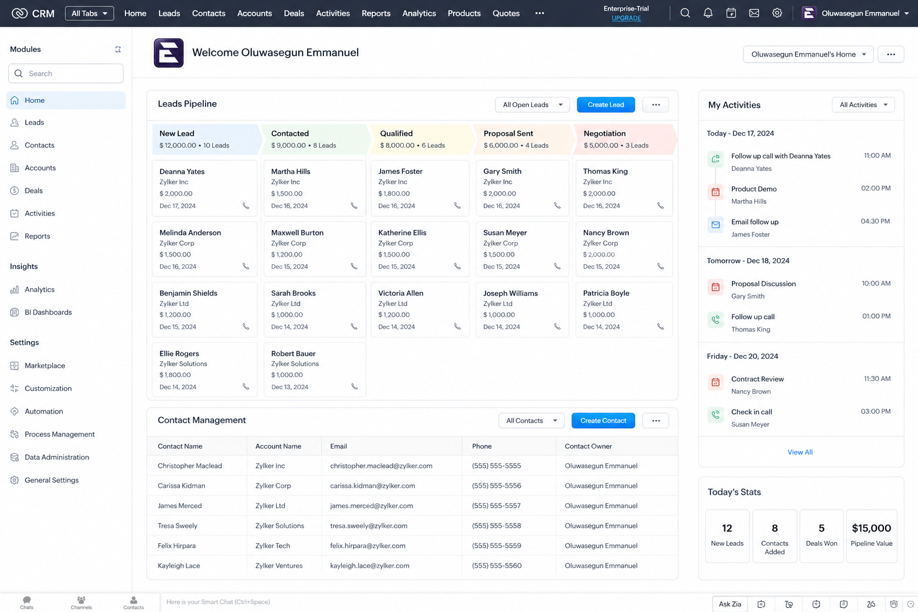Click phone icon on Martha Hills card
Screen dimensions: 918x612
(354, 206)
